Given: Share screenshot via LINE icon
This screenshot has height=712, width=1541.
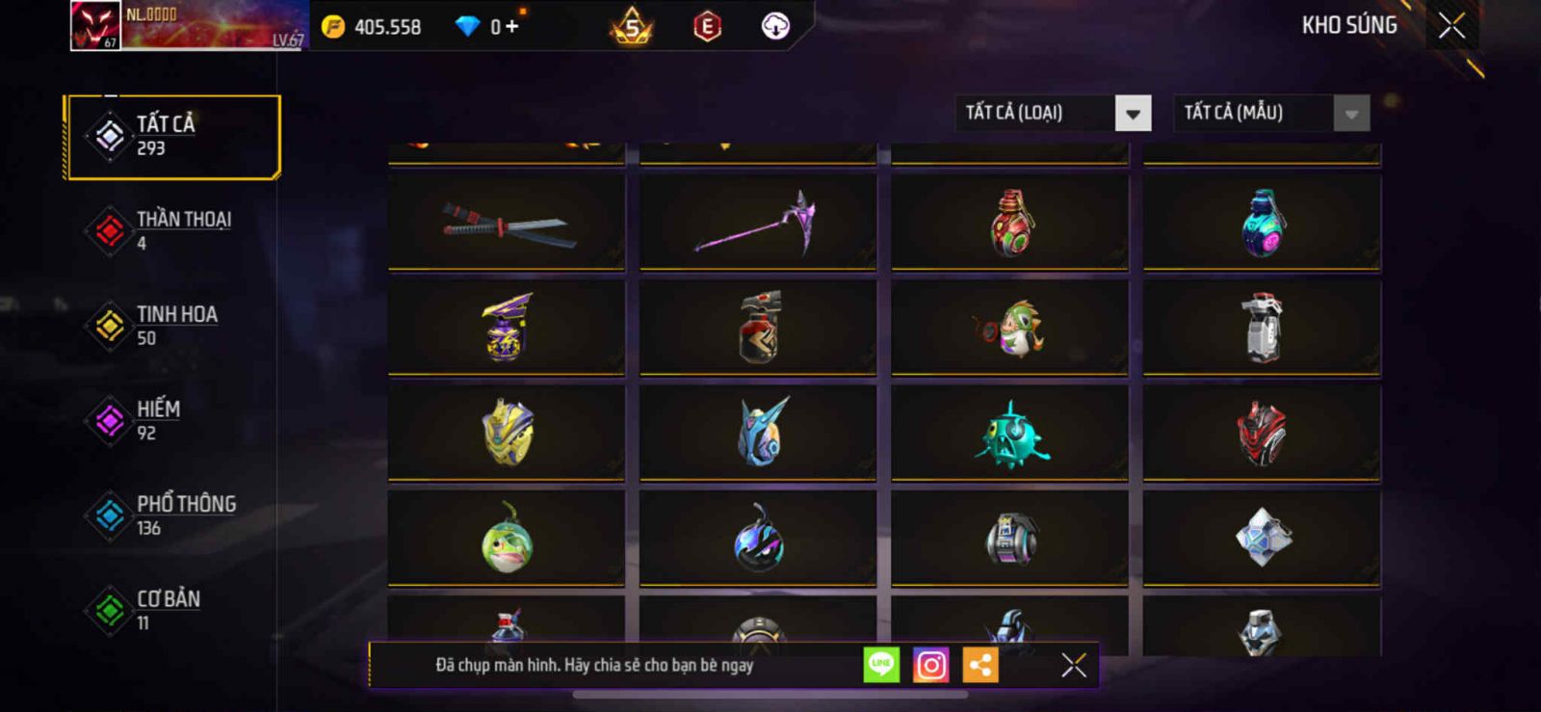Looking at the screenshot, I should pos(881,665).
